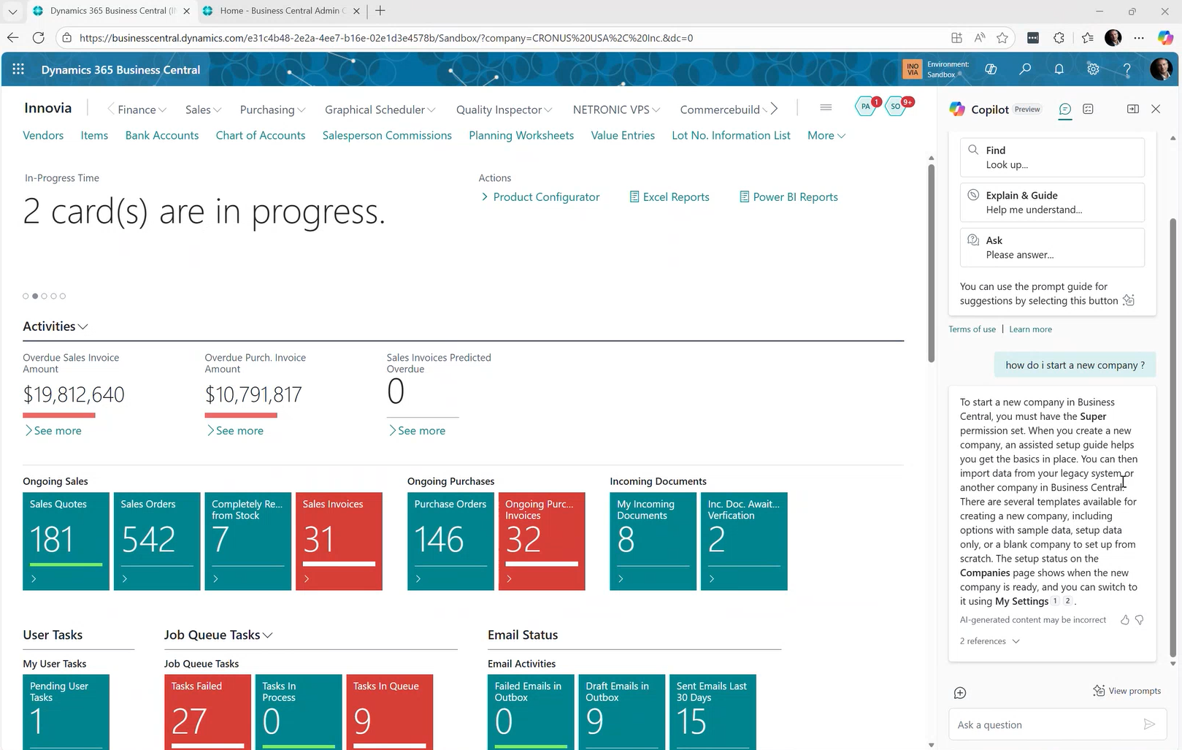This screenshot has height=750, width=1182.
Task: Select the first carousel dot
Action: 26,296
